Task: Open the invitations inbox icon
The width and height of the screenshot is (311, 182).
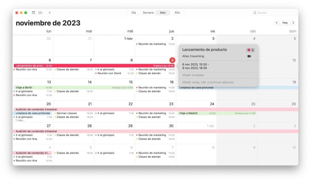Action: coord(41,12)
